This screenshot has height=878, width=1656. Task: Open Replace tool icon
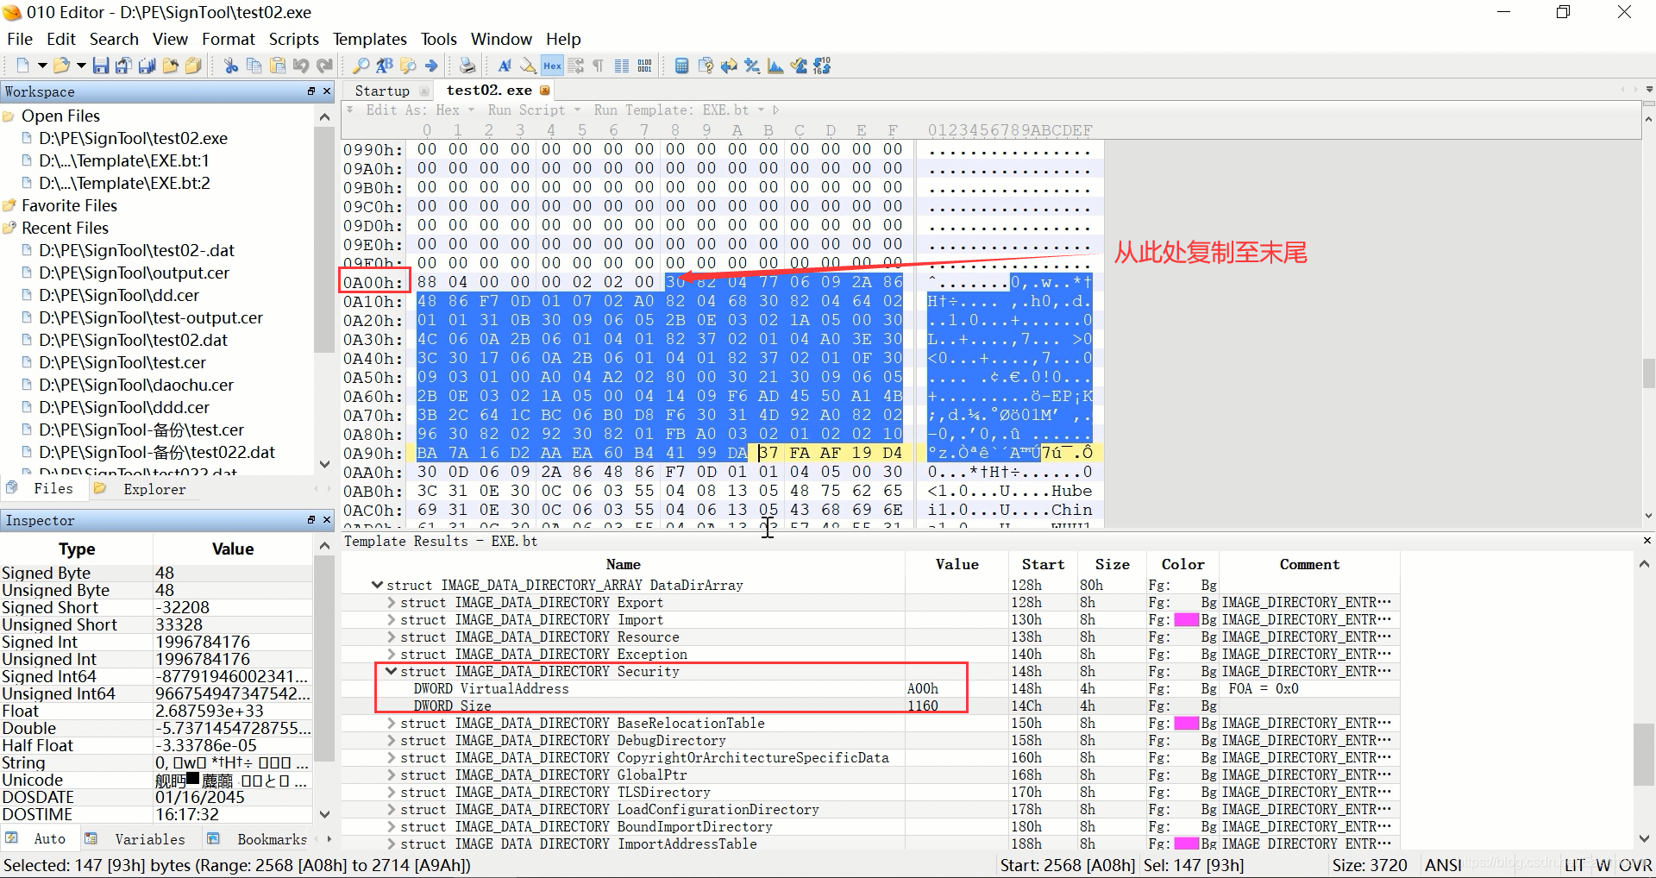point(385,66)
